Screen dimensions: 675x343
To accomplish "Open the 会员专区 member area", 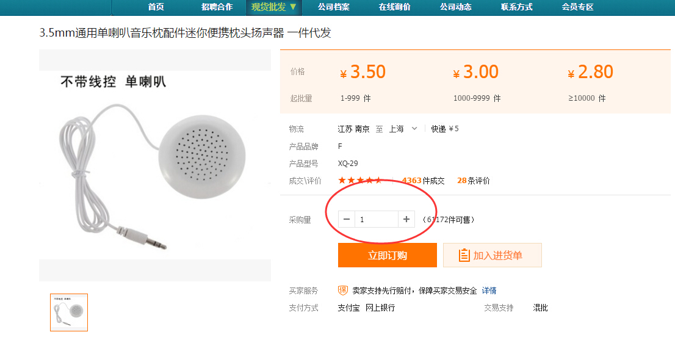I will (x=578, y=7).
